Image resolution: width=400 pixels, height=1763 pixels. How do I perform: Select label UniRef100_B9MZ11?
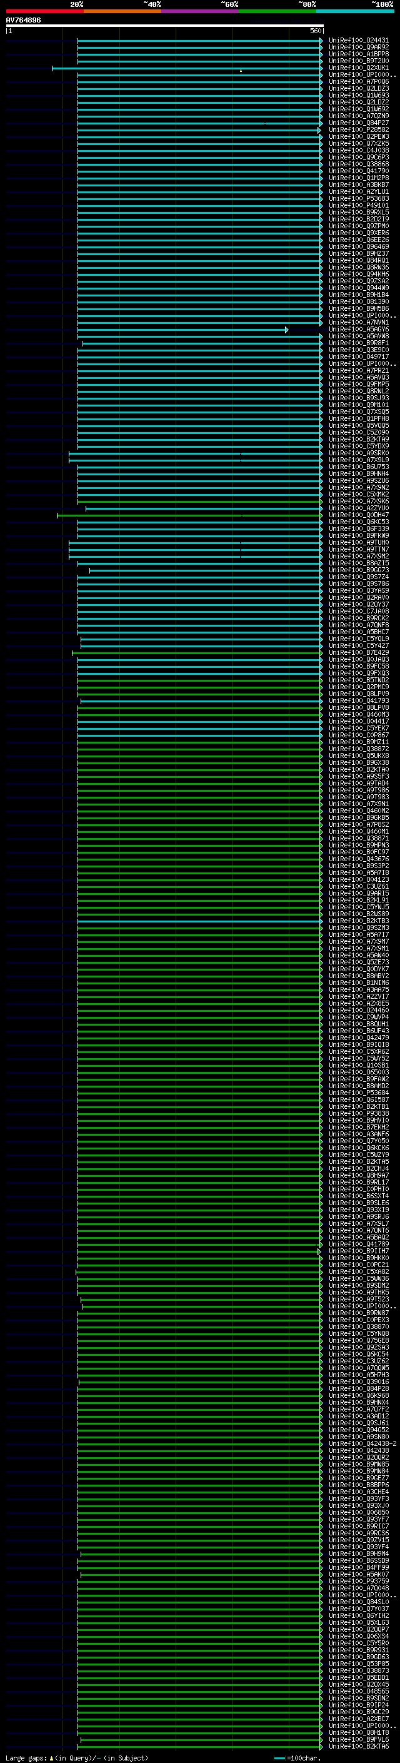[358, 742]
